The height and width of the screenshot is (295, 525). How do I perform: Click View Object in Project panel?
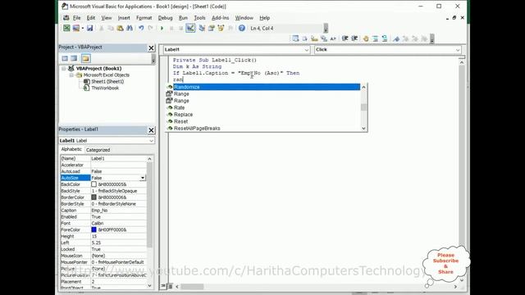point(74,58)
